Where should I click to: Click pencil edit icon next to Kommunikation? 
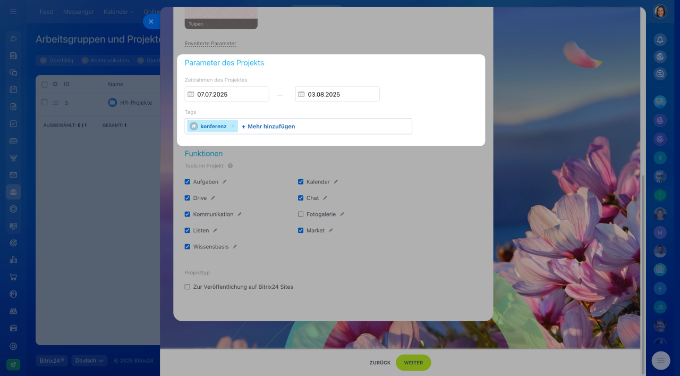pyautogui.click(x=240, y=214)
